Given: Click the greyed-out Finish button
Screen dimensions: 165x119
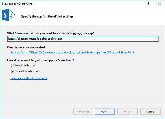Looking at the screenshot, I should coord(127,112).
